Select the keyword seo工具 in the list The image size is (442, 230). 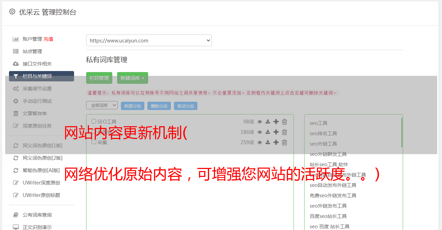[319, 123]
